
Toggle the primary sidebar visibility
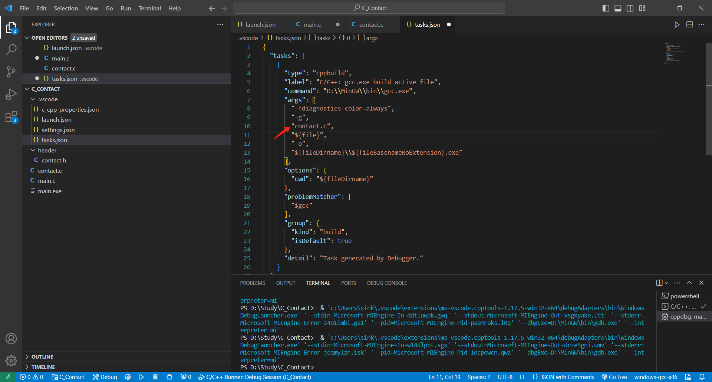[606, 8]
